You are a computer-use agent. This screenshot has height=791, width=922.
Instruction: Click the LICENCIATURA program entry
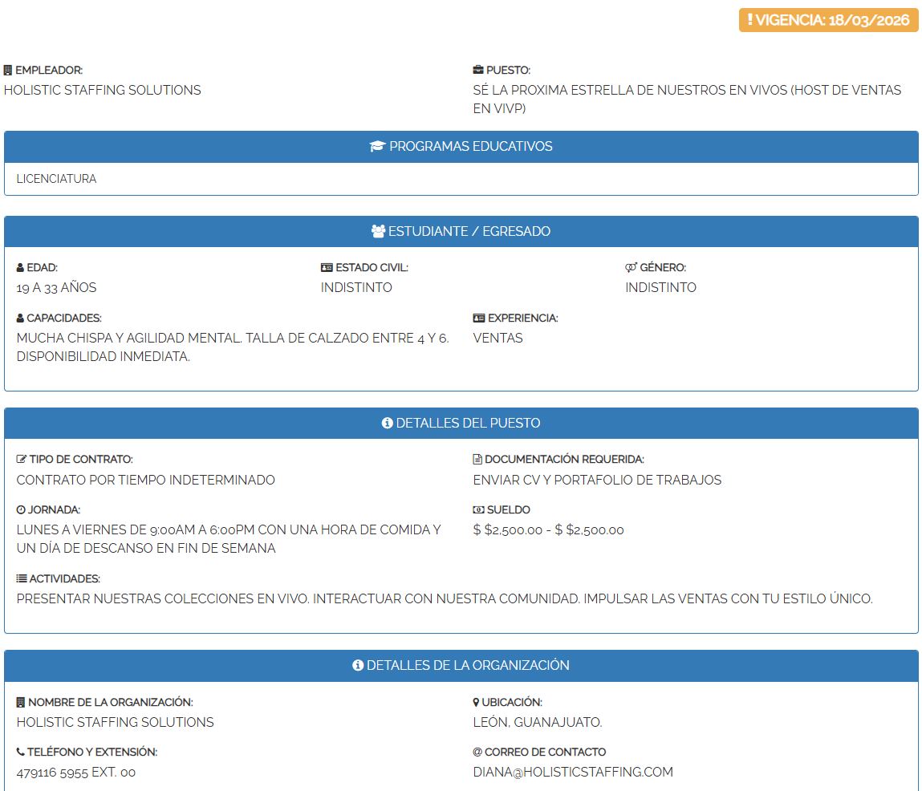click(x=56, y=179)
